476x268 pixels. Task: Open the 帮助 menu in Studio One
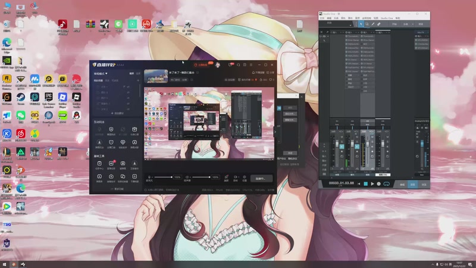coord(397,18)
